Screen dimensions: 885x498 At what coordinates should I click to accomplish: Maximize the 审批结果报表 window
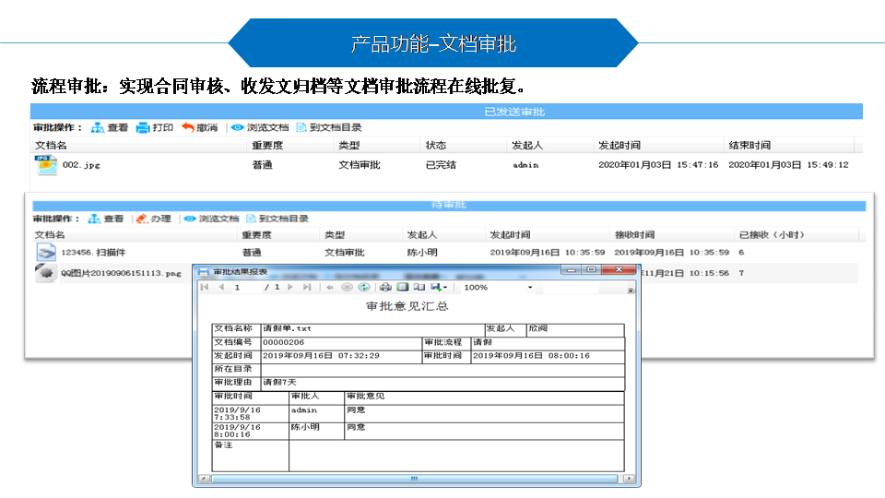[x=592, y=270]
